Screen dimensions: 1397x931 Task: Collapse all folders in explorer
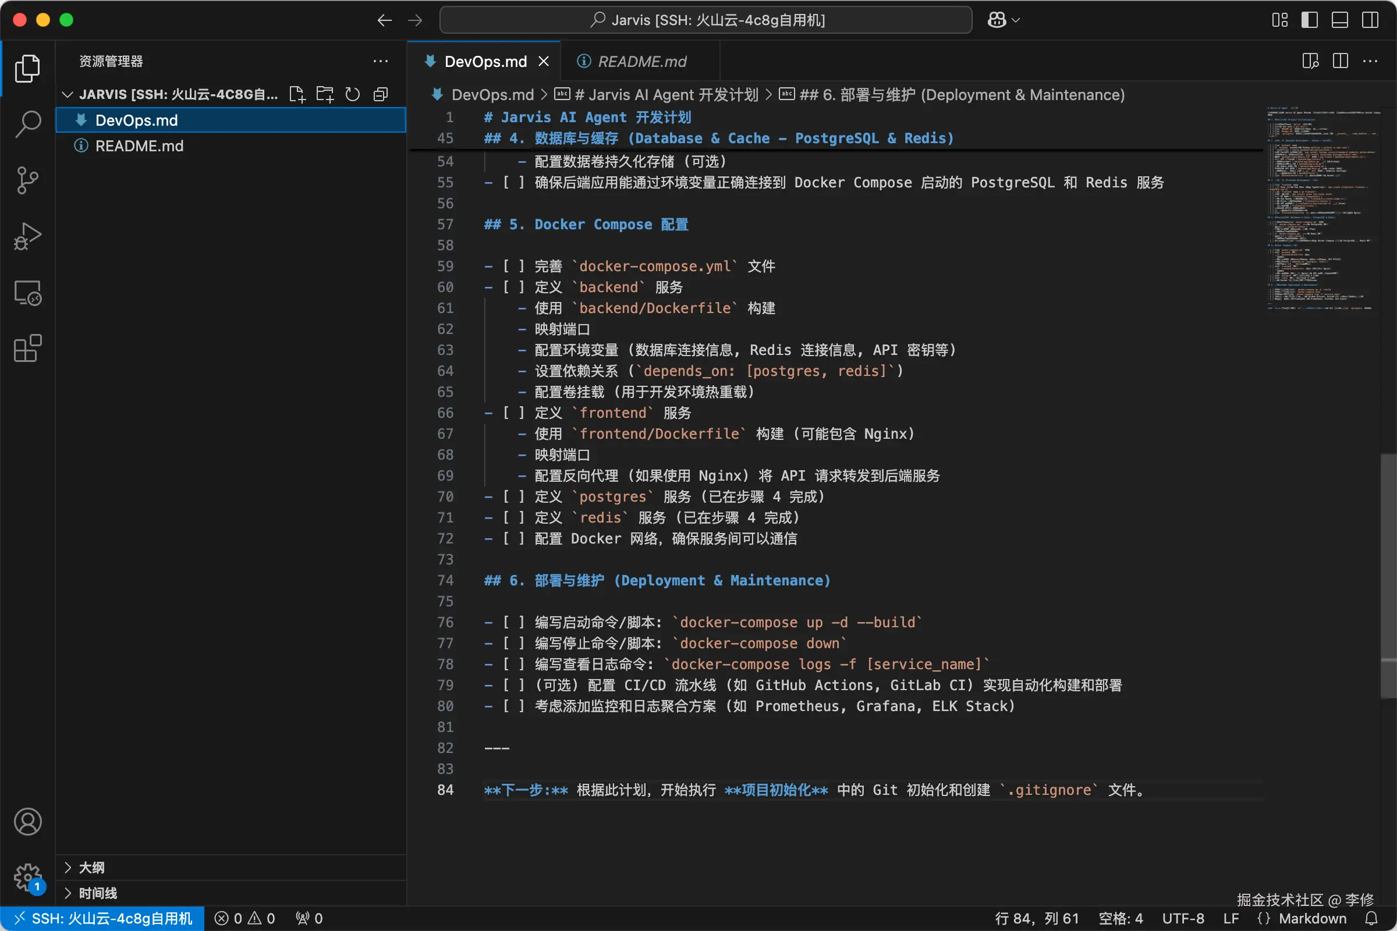381,94
